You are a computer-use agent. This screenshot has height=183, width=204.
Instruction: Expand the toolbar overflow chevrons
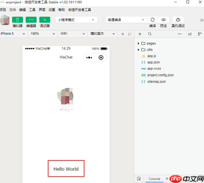(x=202, y=20)
